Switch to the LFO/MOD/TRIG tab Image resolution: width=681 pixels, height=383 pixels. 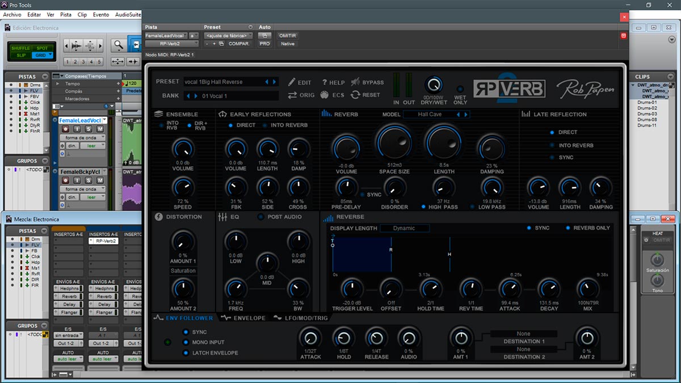[x=301, y=318]
